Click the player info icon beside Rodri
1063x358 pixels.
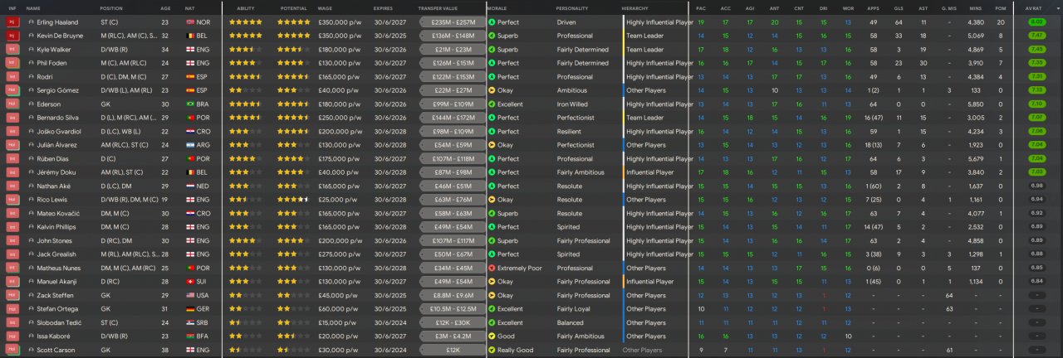[x=32, y=77]
